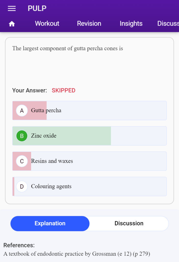Choose the Zinc oxide answer
Viewport: 179px width, 262px height.
click(x=89, y=136)
